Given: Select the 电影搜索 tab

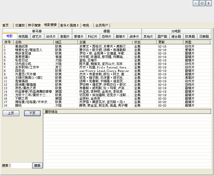Looking at the screenshot, I should click(x=51, y=25).
